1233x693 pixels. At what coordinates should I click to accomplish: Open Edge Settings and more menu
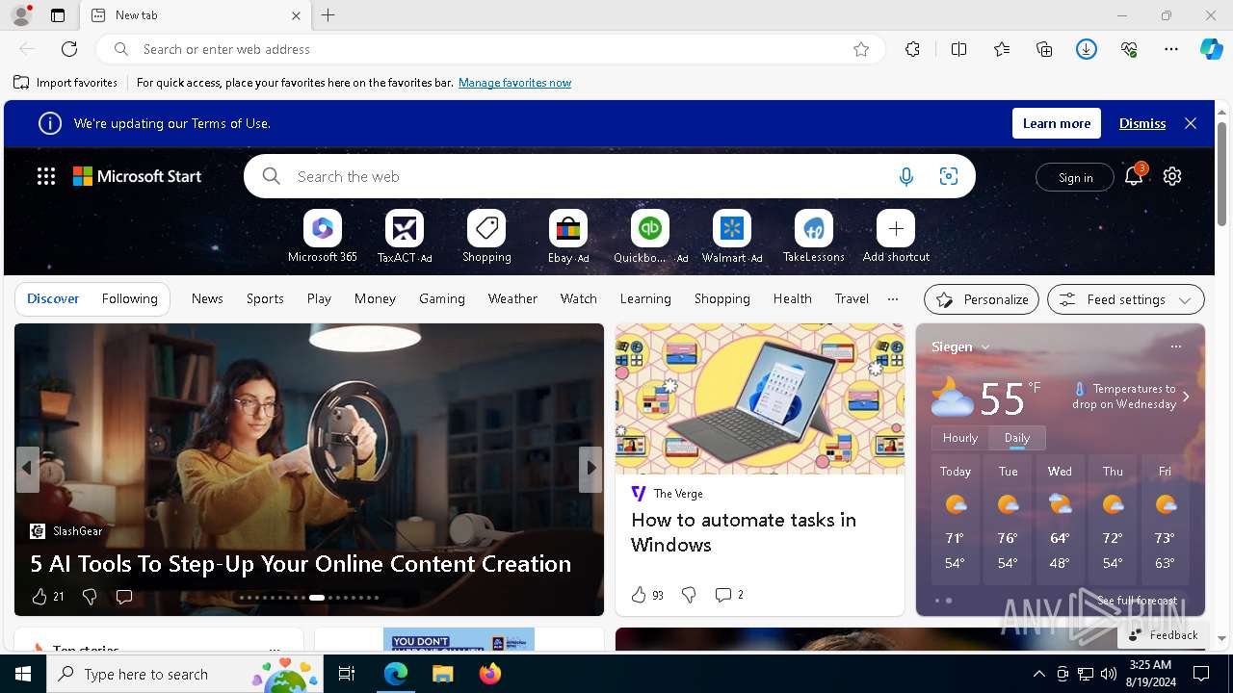point(1171,49)
